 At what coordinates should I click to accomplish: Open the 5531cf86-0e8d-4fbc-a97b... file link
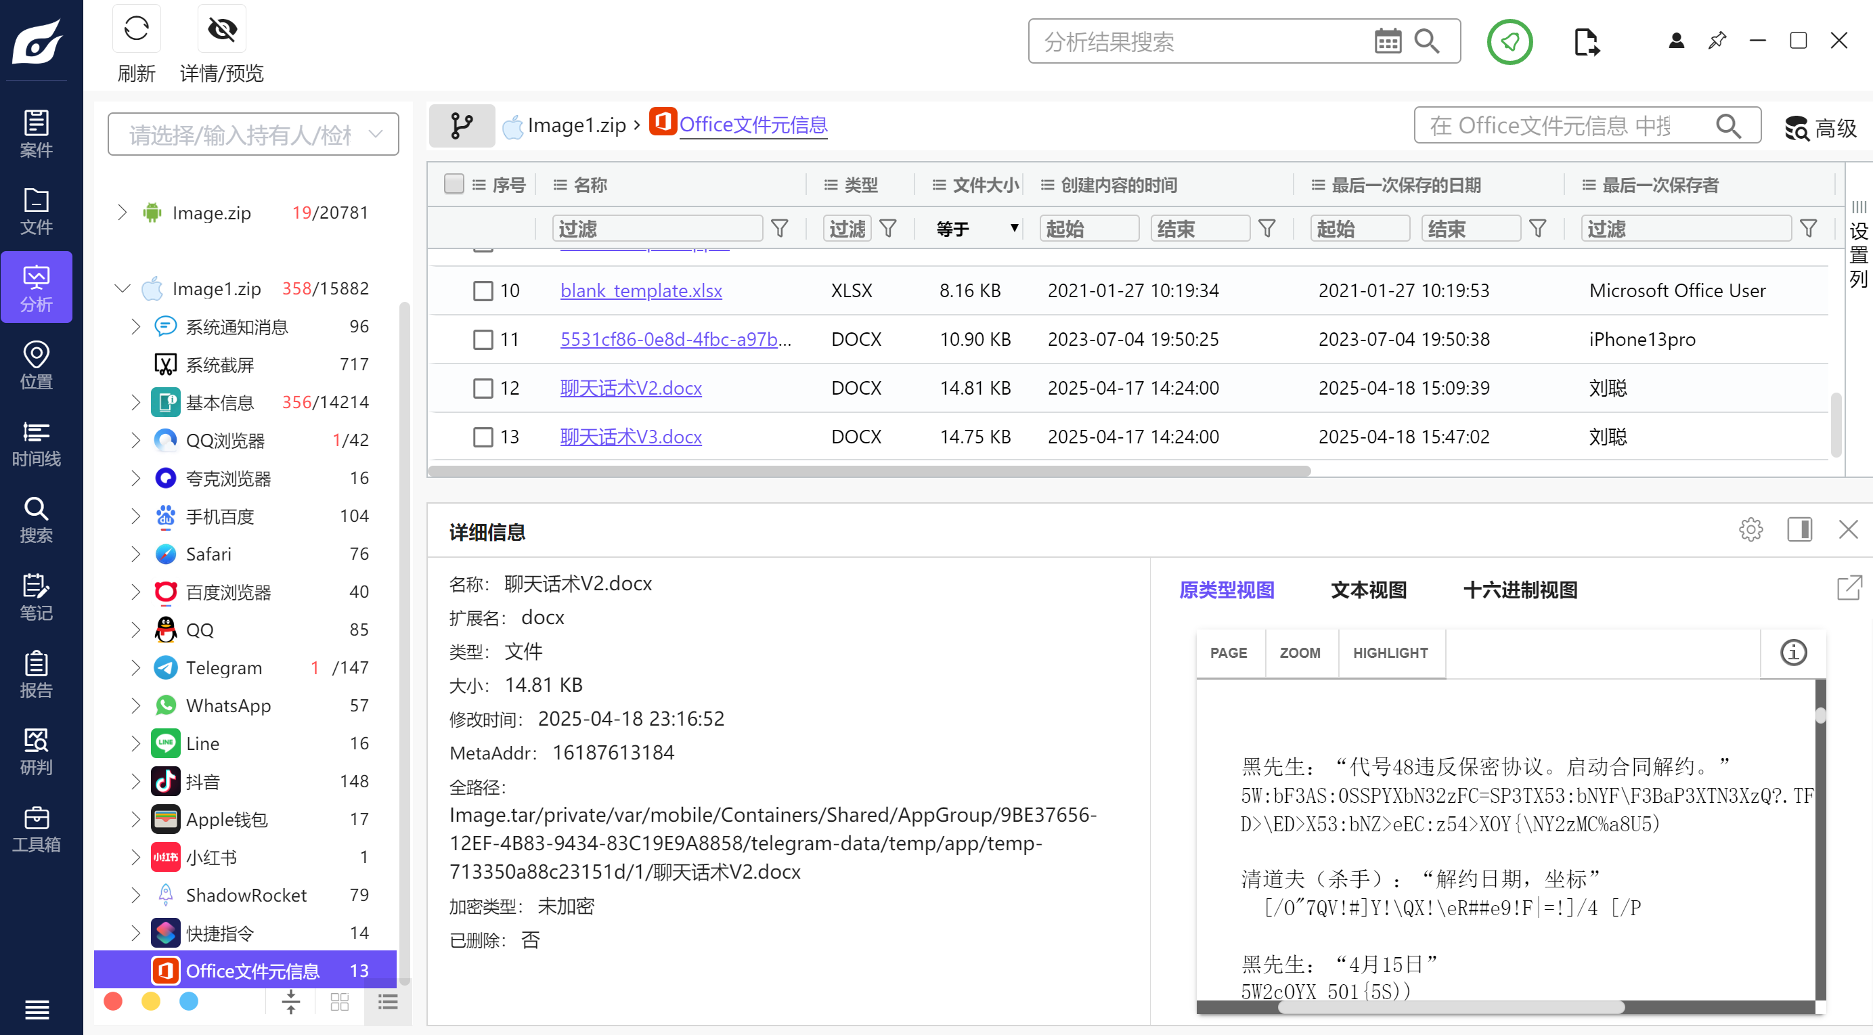676,340
